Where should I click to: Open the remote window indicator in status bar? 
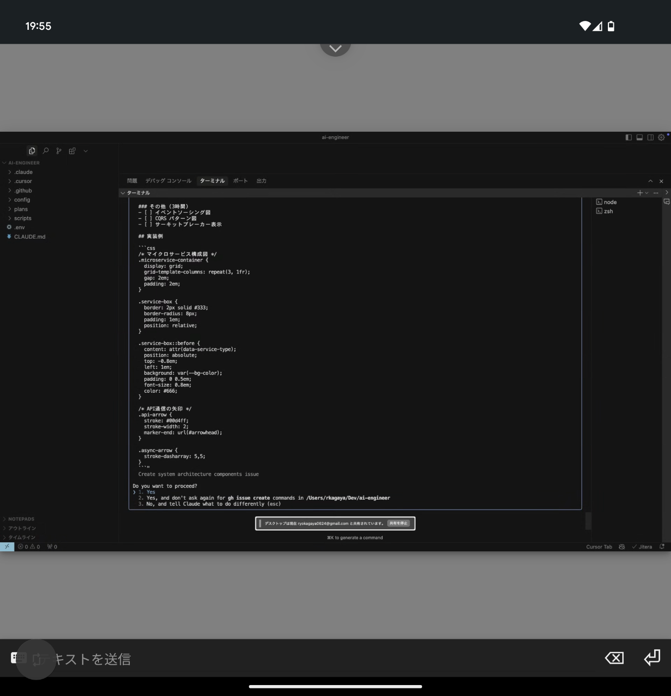pyautogui.click(x=7, y=547)
